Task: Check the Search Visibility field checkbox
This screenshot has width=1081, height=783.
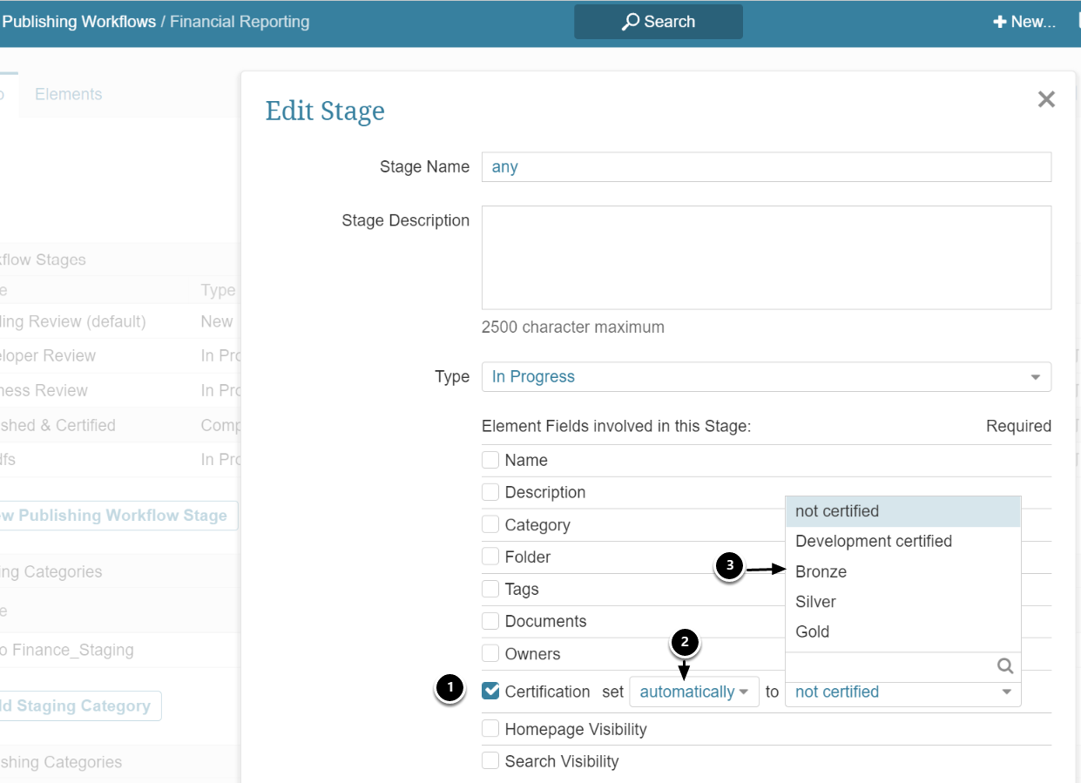Action: [491, 761]
